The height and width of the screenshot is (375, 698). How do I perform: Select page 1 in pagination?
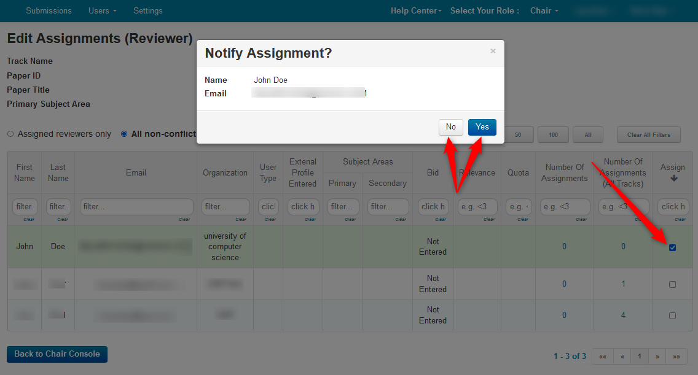[639, 357]
